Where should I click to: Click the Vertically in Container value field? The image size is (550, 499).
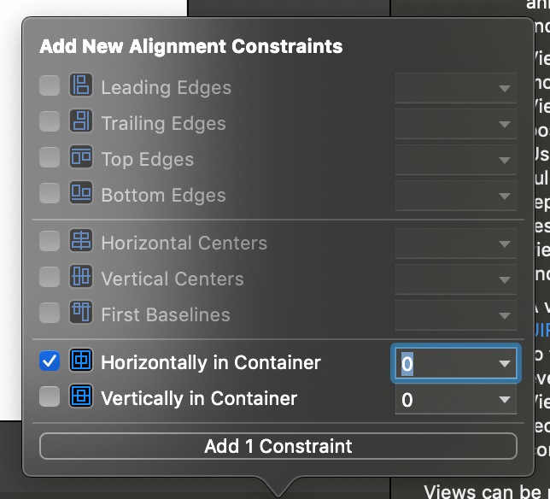(440, 399)
